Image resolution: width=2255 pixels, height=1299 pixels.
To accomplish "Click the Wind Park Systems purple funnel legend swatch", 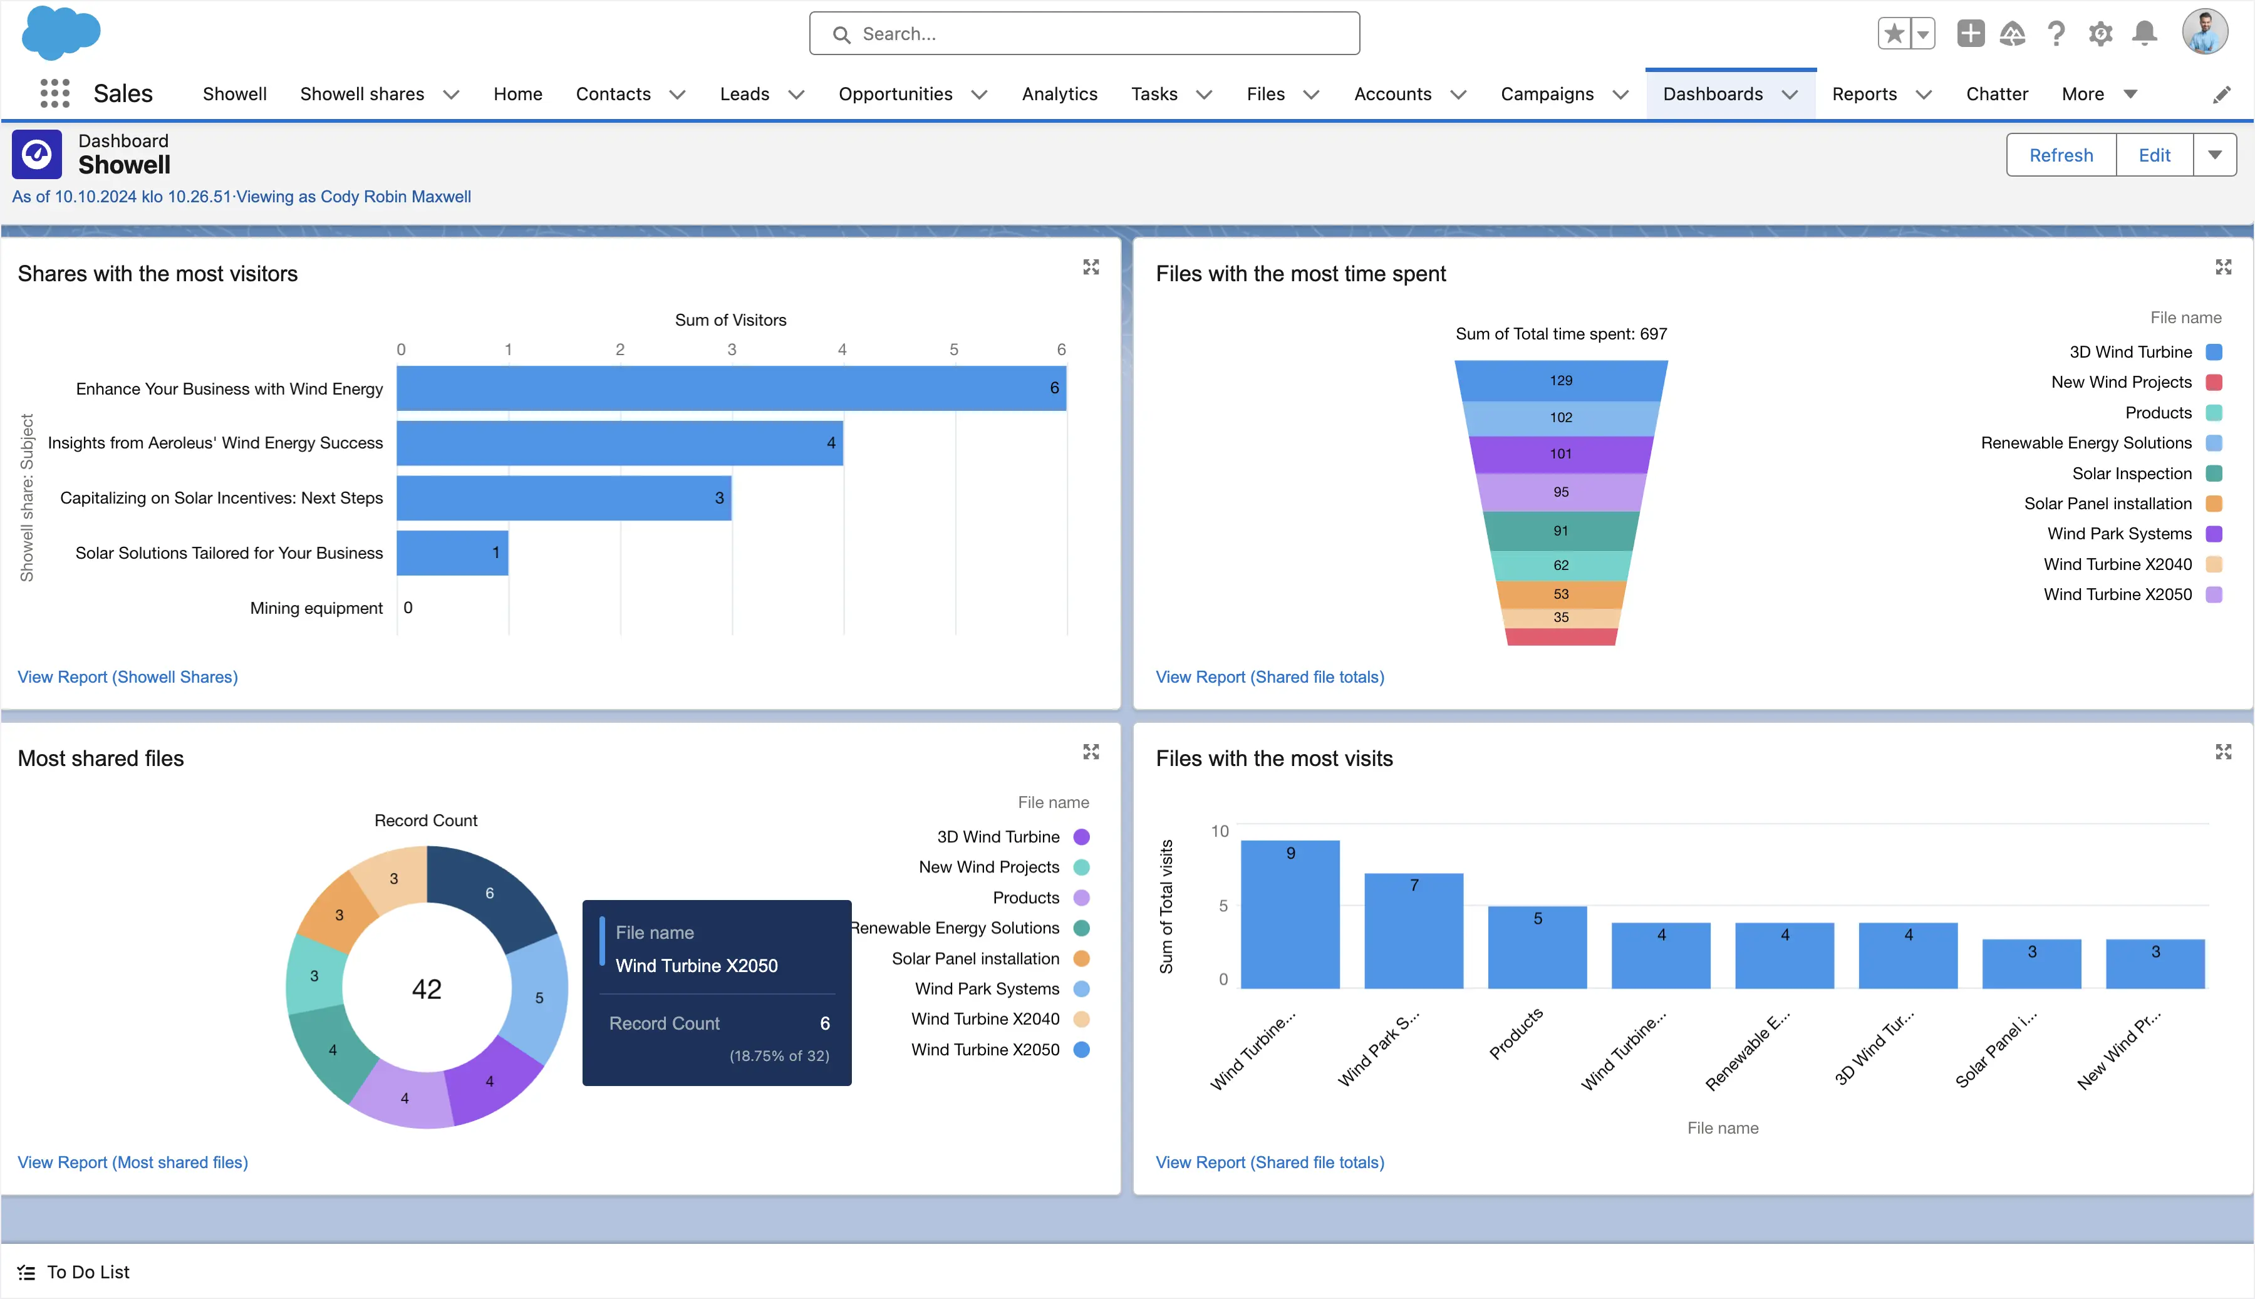I will (x=2213, y=534).
